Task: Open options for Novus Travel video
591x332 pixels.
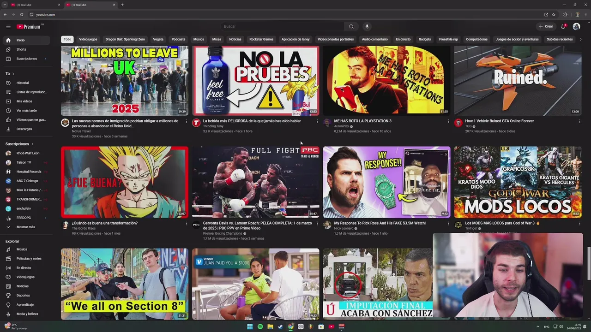Action: (187, 121)
